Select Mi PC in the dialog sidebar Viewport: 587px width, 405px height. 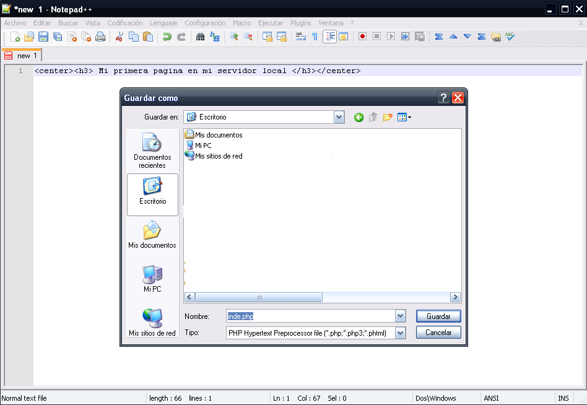pos(152,279)
